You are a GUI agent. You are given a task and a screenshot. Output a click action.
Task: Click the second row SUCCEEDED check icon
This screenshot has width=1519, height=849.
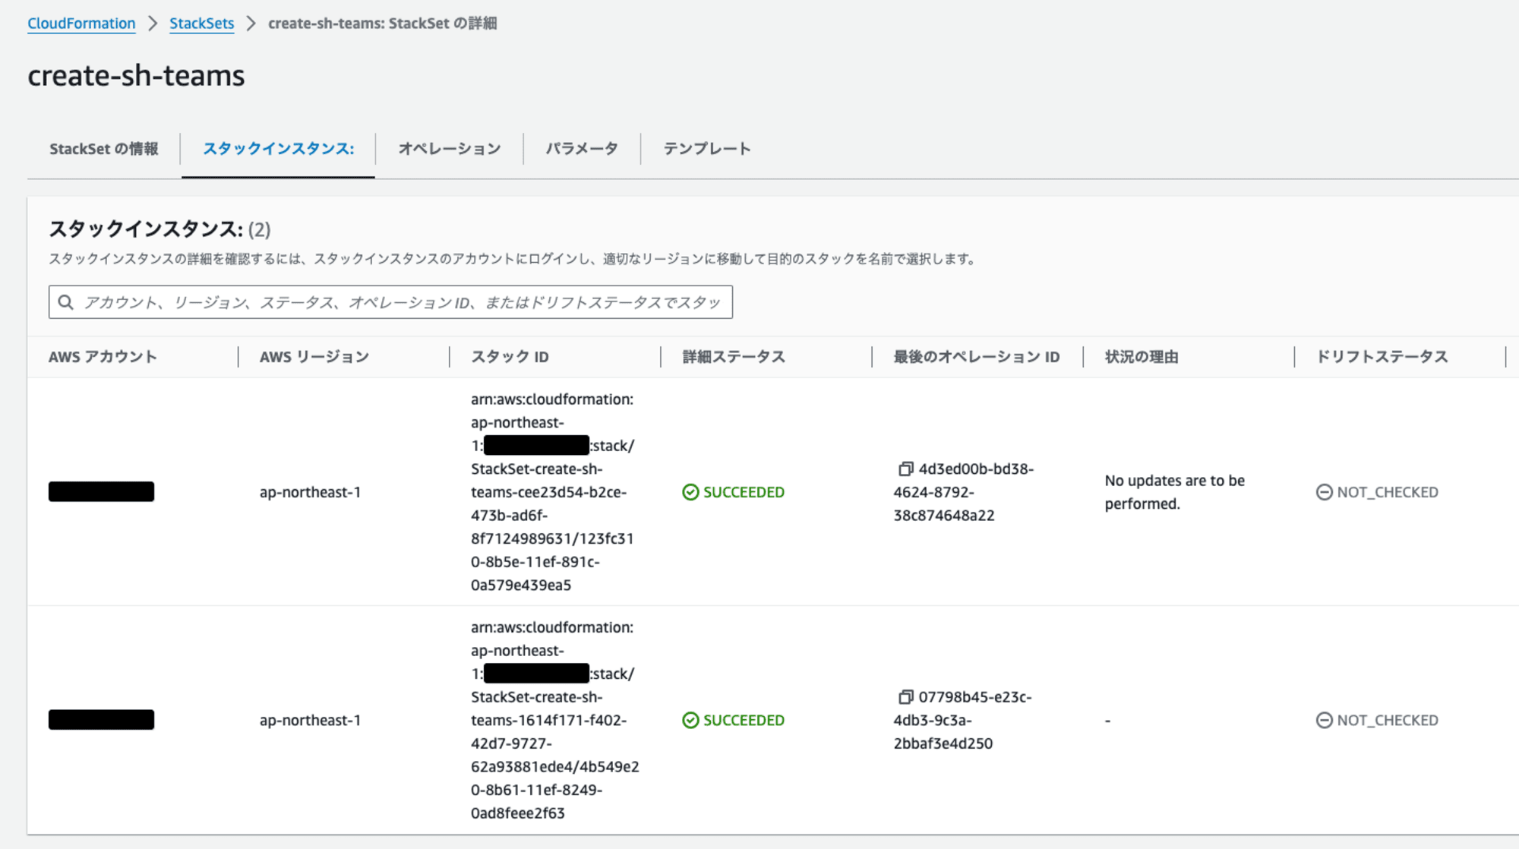pos(690,720)
